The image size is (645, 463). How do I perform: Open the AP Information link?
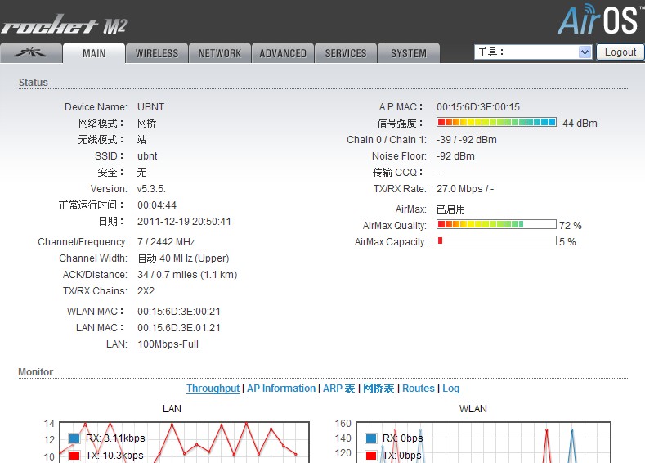coord(281,389)
